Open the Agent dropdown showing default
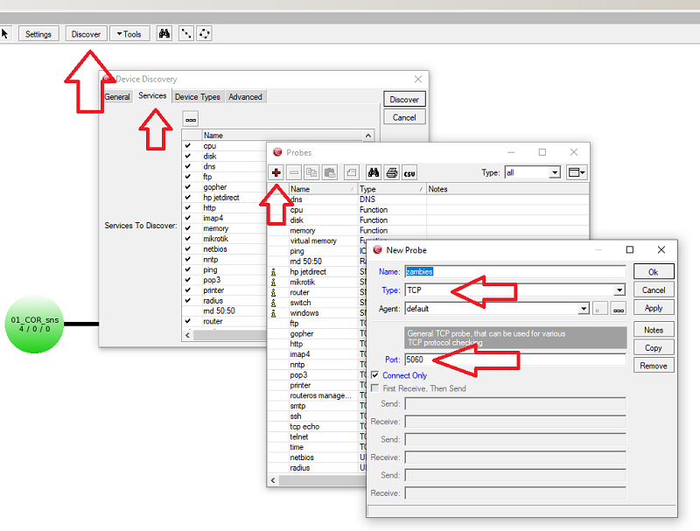Image resolution: width=700 pixels, height=531 pixels. (585, 308)
